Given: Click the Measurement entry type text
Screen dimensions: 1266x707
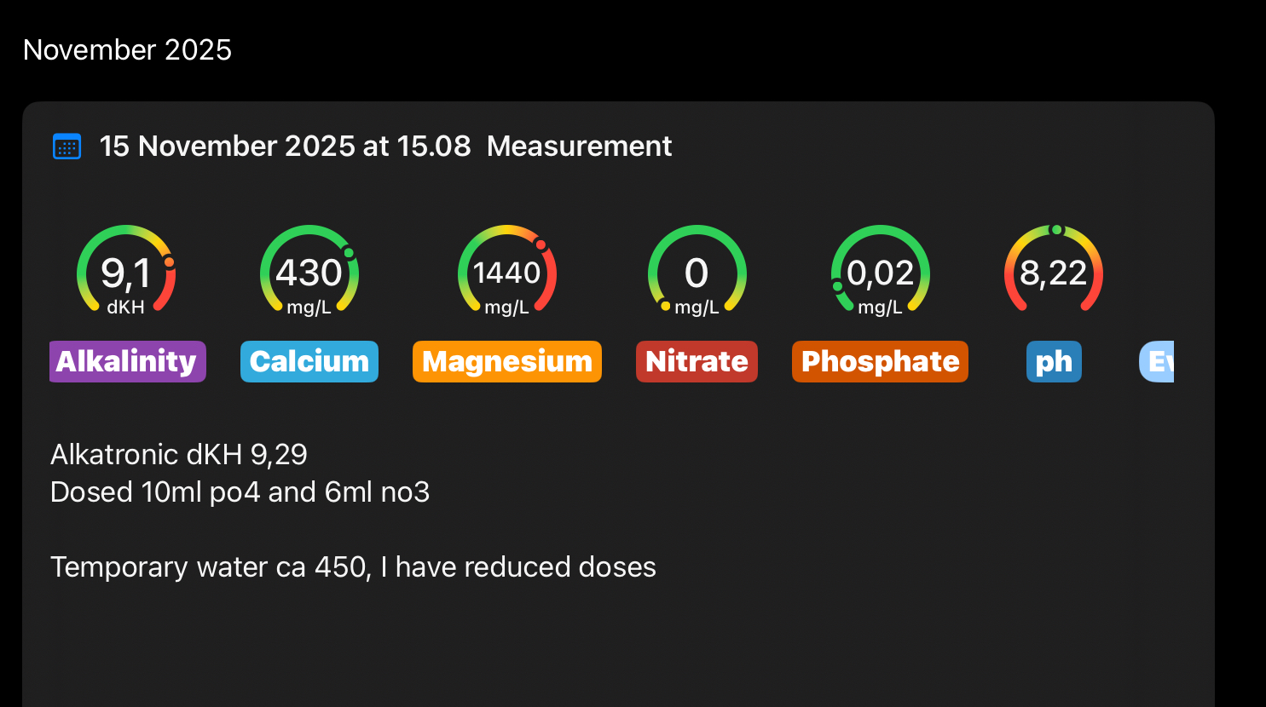Looking at the screenshot, I should (x=579, y=147).
